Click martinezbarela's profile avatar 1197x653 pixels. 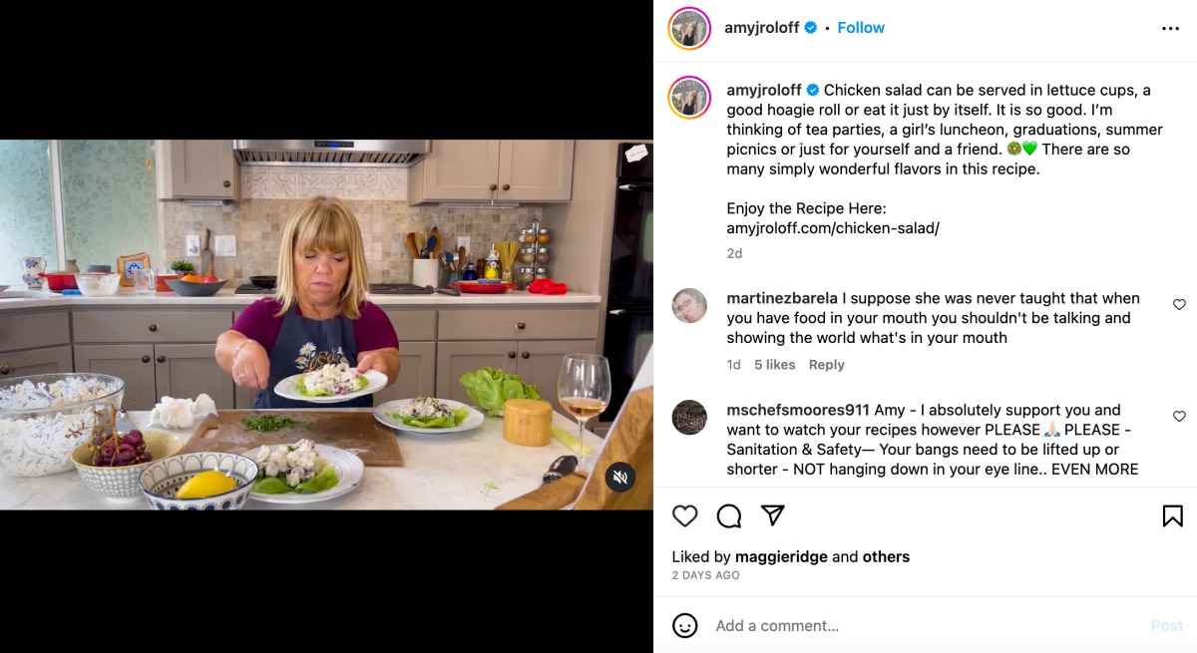click(689, 306)
